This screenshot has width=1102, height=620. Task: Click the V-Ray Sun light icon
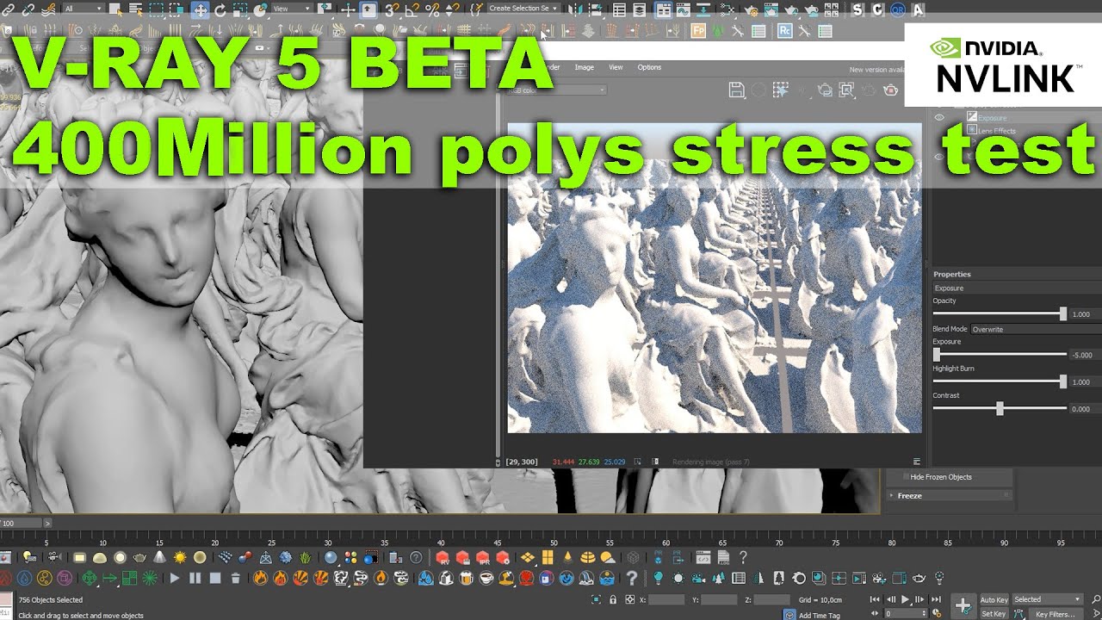pos(180,558)
